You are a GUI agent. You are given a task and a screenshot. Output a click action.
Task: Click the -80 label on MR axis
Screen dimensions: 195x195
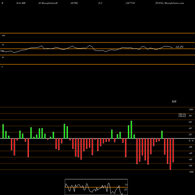pos(190,166)
